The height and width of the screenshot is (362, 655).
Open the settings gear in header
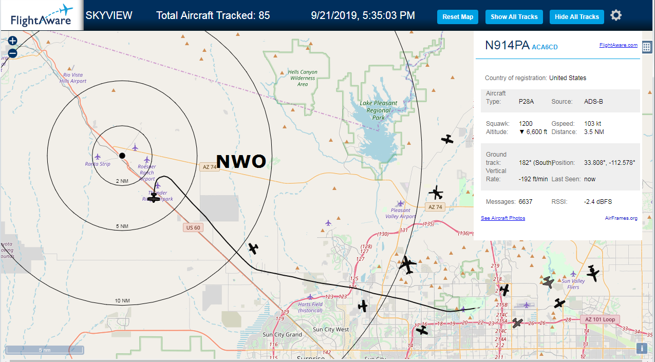coord(616,15)
